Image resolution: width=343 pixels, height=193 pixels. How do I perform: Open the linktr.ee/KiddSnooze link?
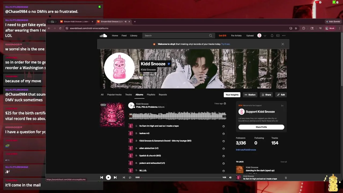246,150
